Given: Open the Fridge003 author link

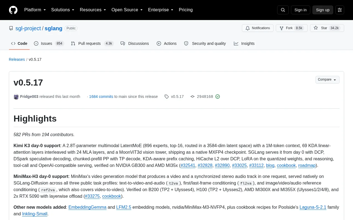Looking at the screenshot, I should click(x=29, y=97).
